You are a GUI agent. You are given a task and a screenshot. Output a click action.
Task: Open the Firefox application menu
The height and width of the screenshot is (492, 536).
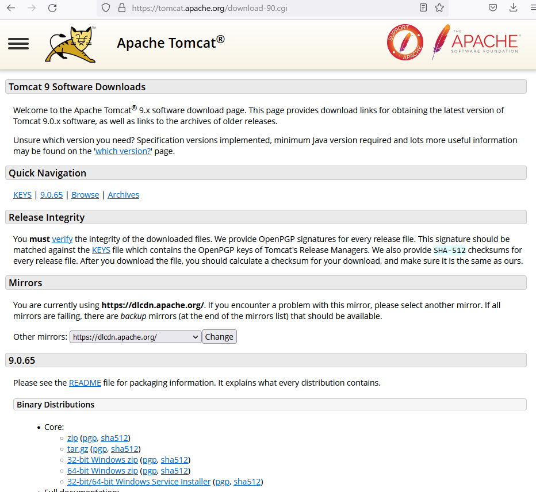point(533,7)
